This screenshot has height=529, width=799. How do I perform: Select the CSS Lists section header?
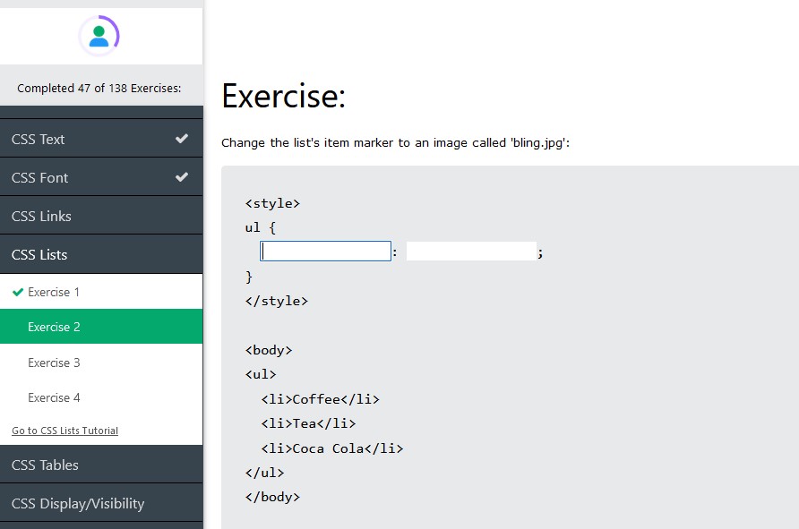[40, 254]
